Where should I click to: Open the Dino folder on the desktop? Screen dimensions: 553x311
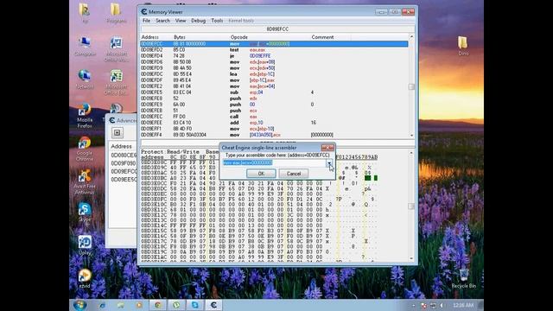(463, 46)
